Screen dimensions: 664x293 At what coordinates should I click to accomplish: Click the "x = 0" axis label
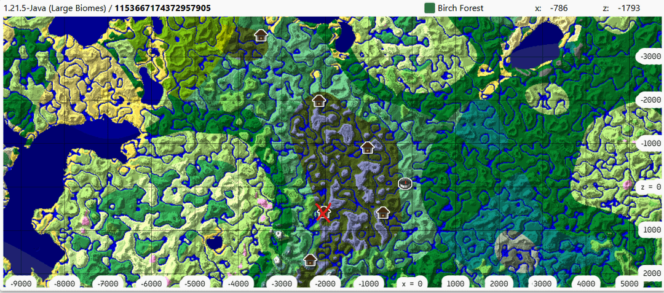[x=411, y=284]
